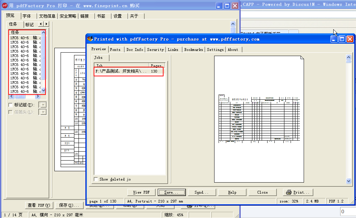Open the 标记组 dropdown list
356x218 pixels.
(43, 105)
